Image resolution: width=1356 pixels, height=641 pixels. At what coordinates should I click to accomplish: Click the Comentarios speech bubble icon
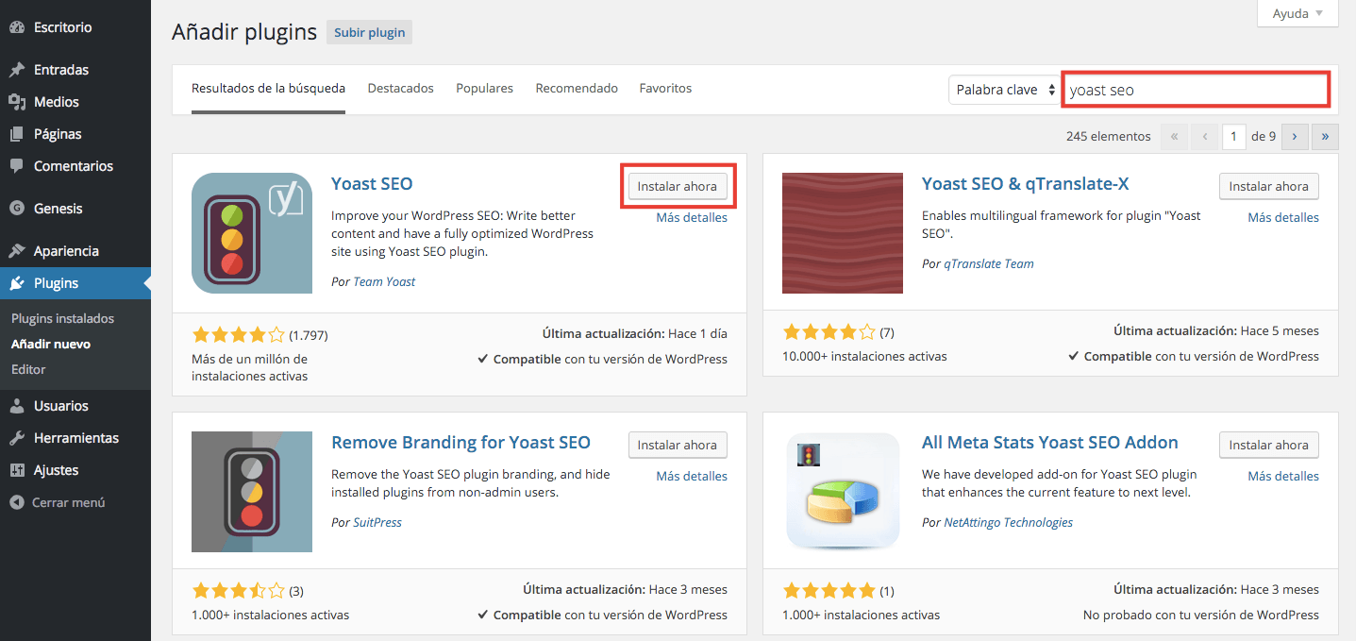pos(16,166)
